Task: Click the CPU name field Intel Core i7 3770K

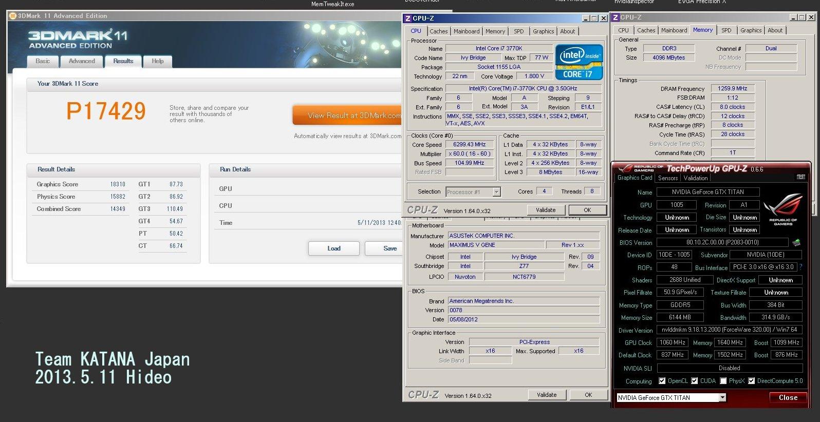Action: point(498,48)
